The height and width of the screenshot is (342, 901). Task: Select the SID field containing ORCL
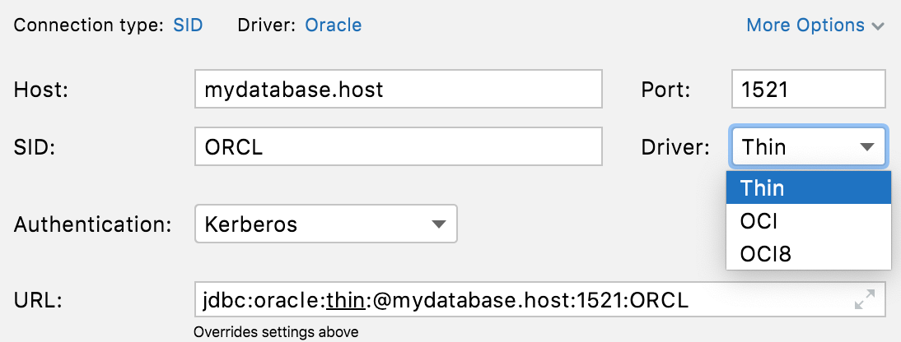(x=399, y=147)
